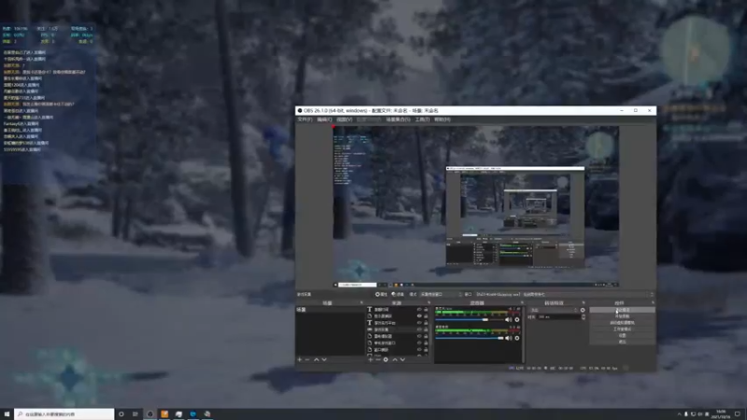Toggle eye visibility of the topmost text source
747x420 pixels.
(x=419, y=310)
